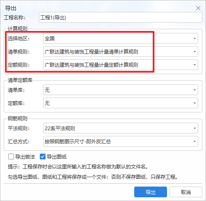Click the blue 导出 button
The height and width of the screenshot is (201, 206).
[x=151, y=192]
